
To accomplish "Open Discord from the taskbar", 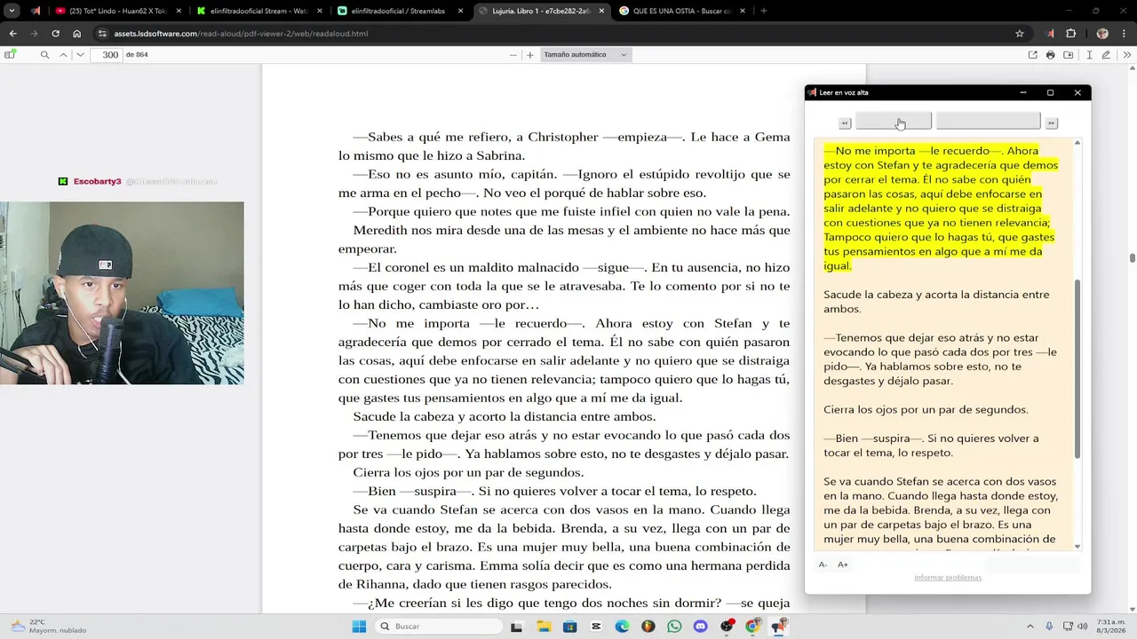I will pos(701,627).
